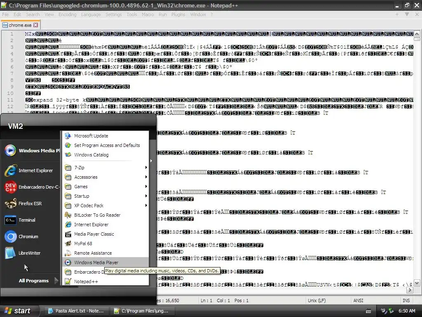Open the Accessories folder icon
422x317 pixels.
click(68, 177)
